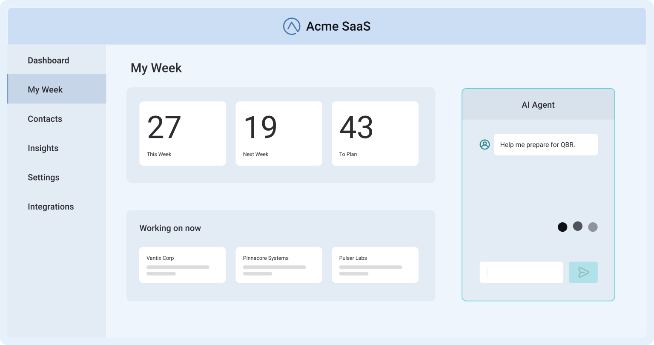Click the Working on now heading

170,228
